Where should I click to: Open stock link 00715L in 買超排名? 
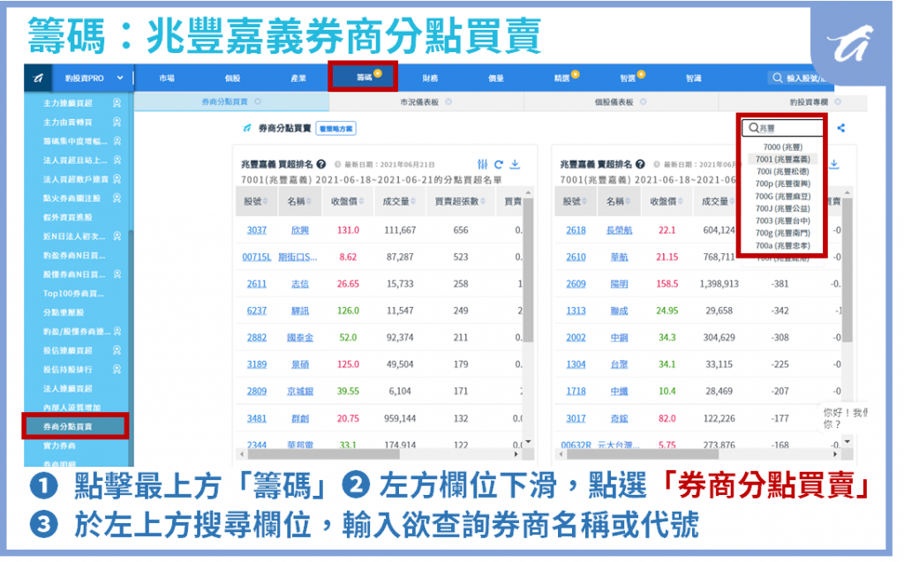pyautogui.click(x=257, y=257)
